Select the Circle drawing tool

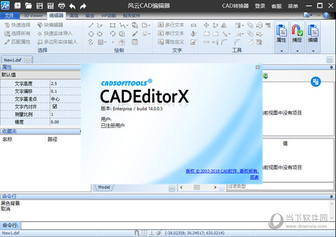point(91,34)
